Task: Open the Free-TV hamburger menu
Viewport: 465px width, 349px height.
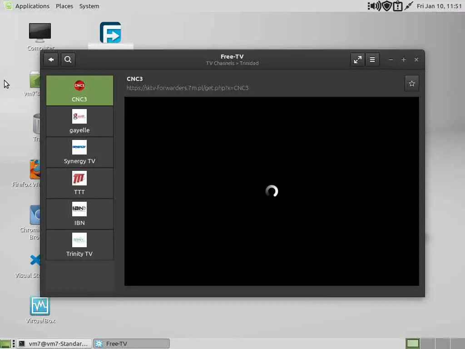Action: (372, 60)
